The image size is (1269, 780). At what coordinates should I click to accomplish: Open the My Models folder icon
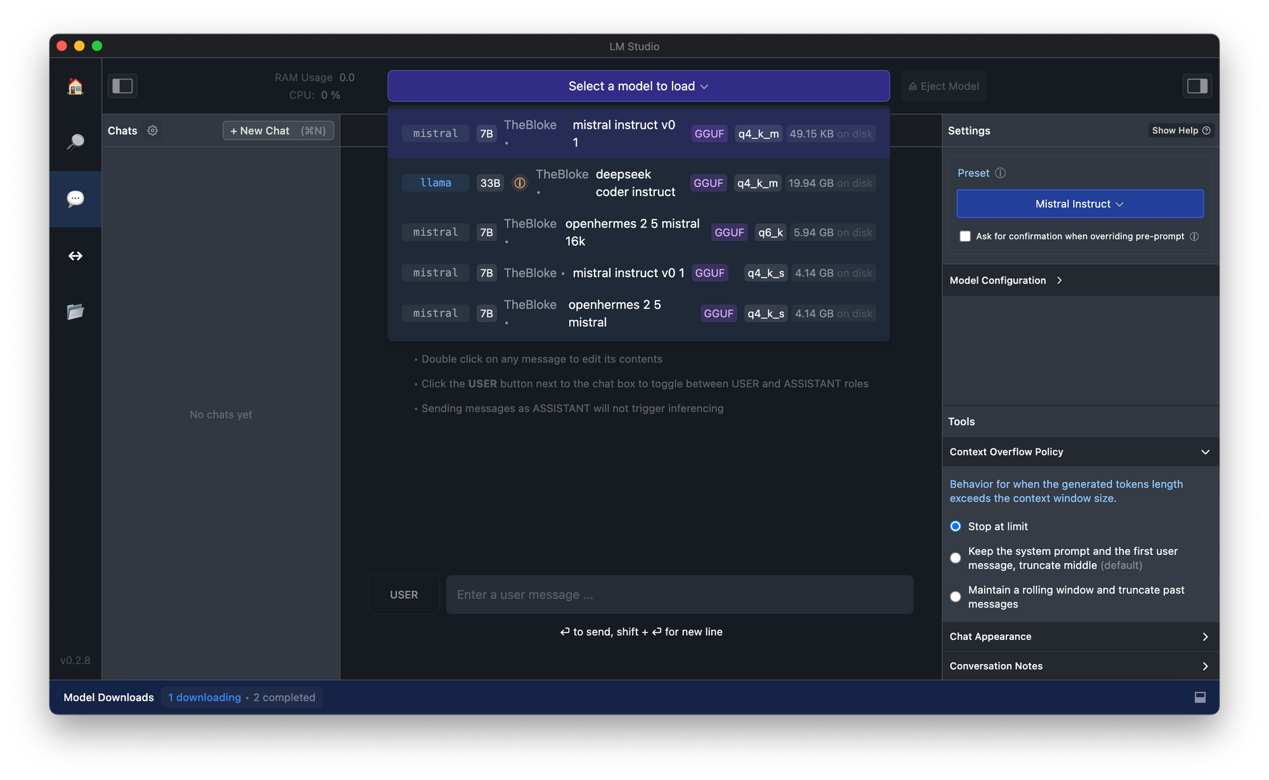coord(76,311)
